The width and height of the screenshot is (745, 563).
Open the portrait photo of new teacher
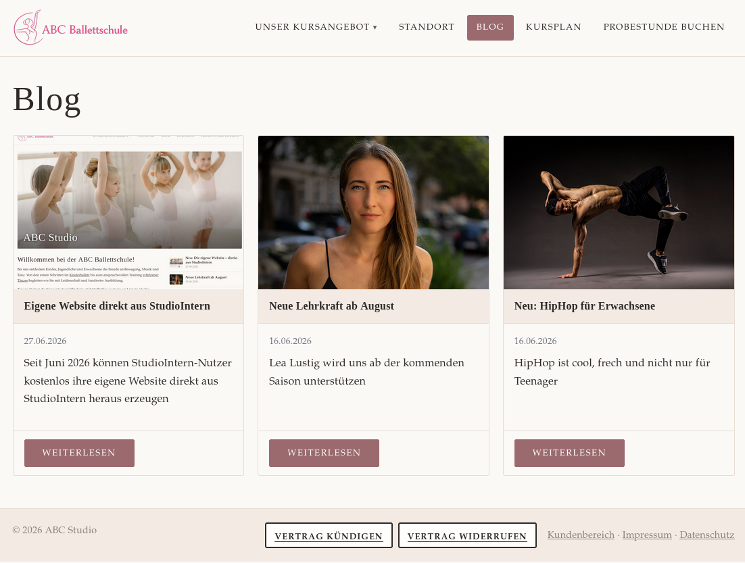[373, 212]
